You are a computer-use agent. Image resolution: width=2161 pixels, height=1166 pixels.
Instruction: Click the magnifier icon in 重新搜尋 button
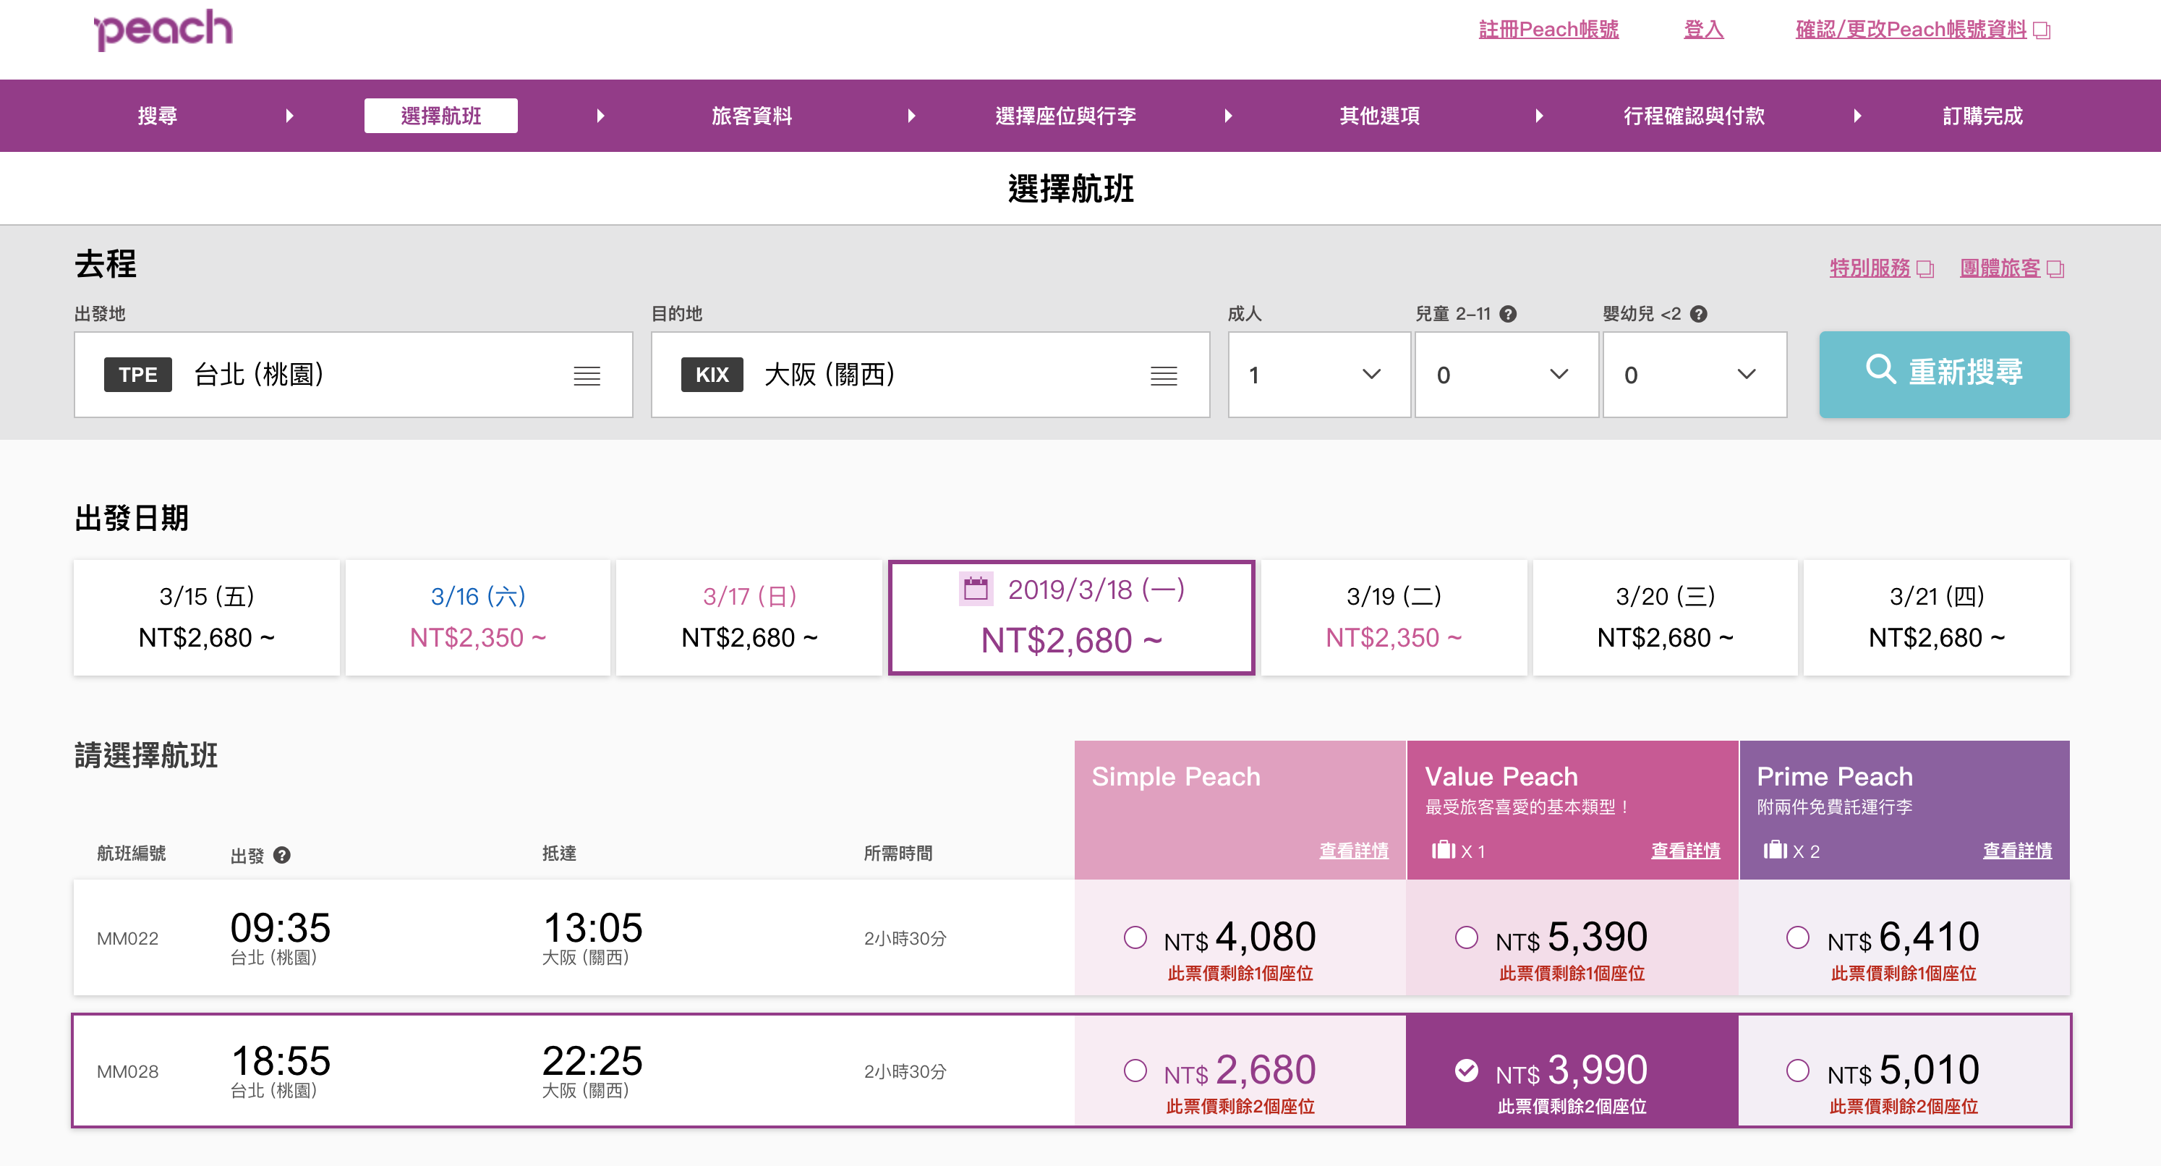pyautogui.click(x=1880, y=369)
